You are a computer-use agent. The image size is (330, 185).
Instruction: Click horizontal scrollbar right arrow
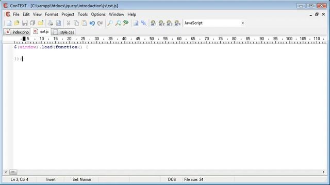pos(323,172)
